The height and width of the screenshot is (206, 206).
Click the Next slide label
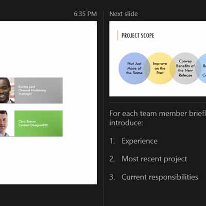[124, 14]
